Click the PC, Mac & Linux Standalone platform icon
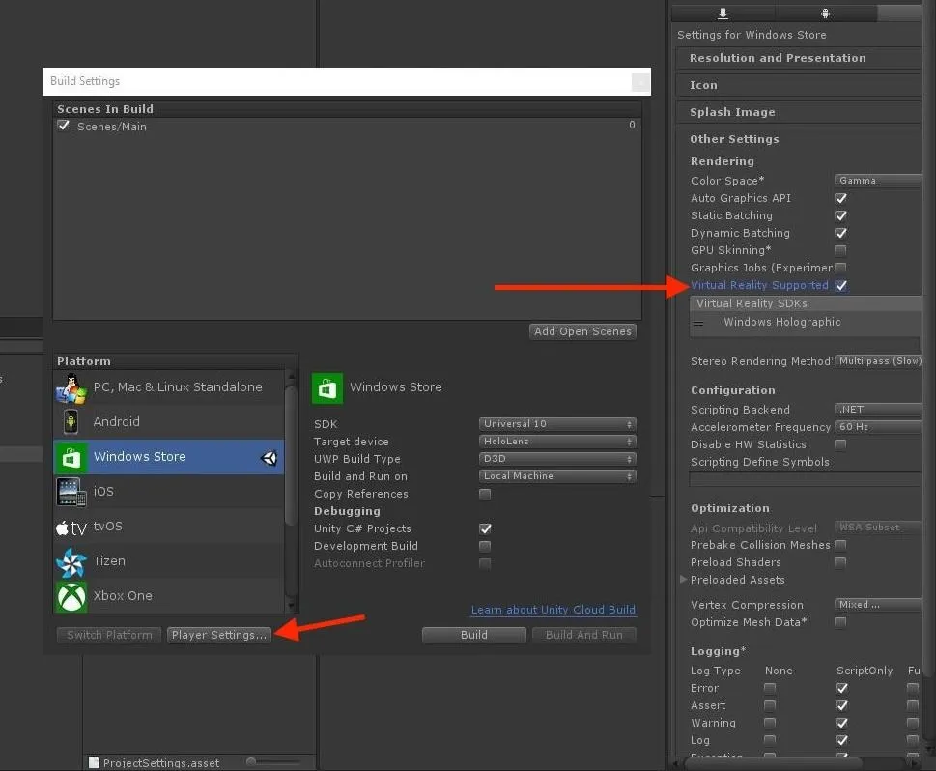The image size is (936, 771). click(71, 387)
